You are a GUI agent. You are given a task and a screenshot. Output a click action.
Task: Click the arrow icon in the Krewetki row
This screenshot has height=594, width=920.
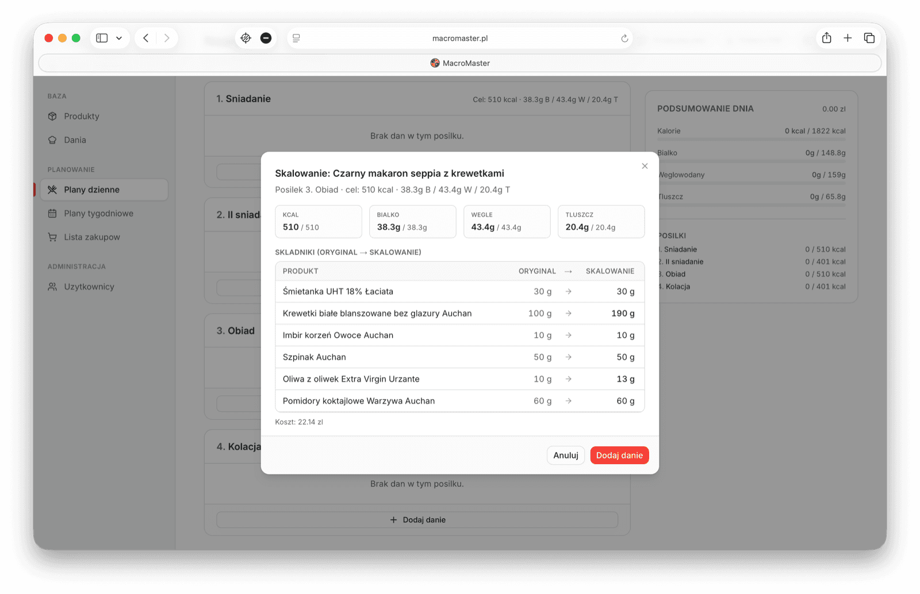(x=569, y=313)
